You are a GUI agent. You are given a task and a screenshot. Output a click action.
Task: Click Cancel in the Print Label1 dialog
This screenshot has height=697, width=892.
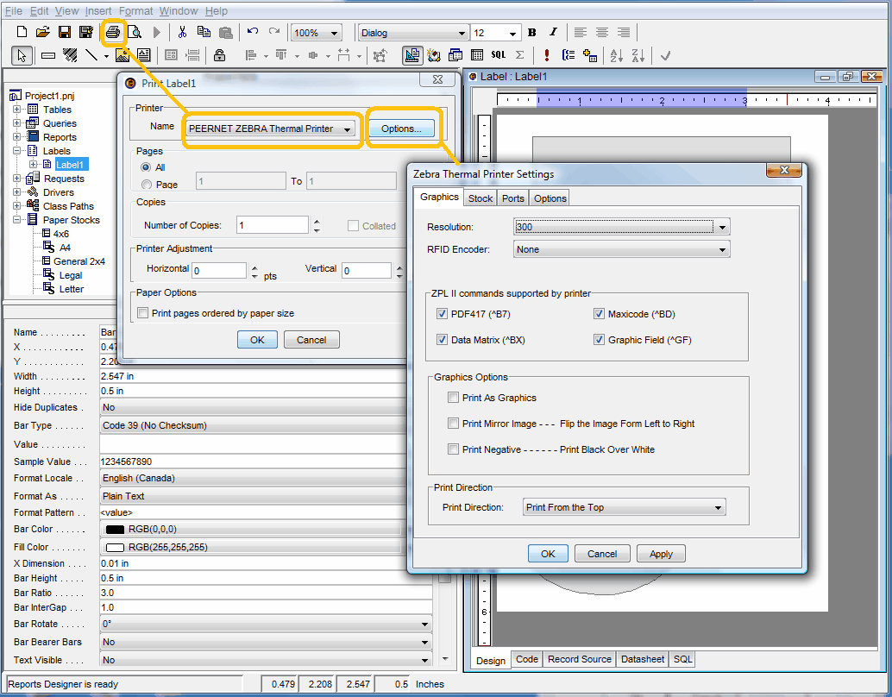point(311,340)
